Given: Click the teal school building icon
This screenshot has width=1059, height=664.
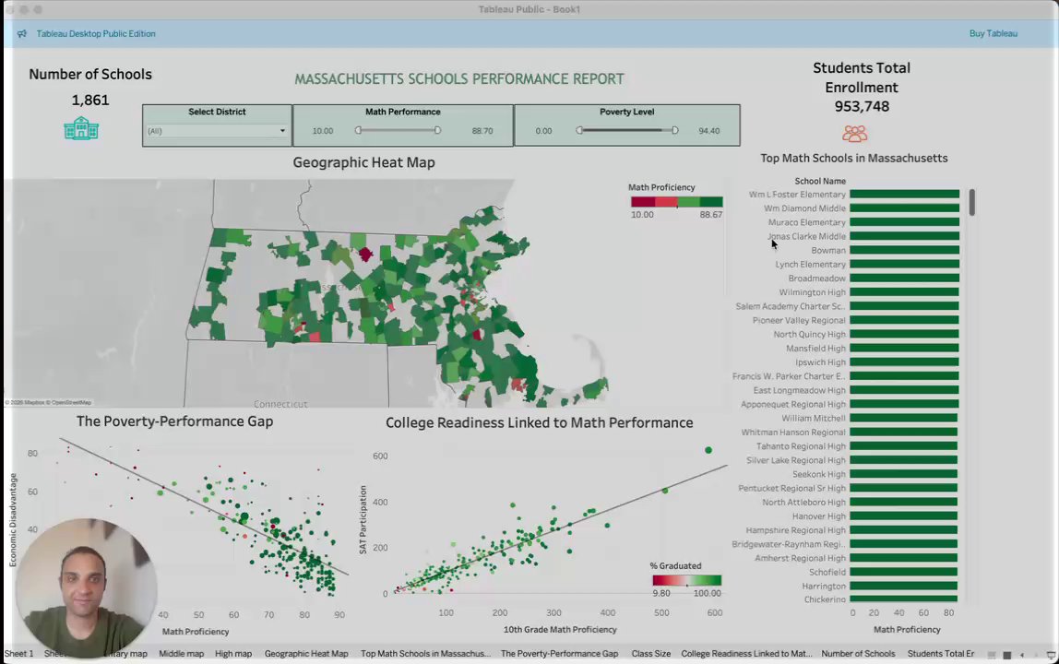Looking at the screenshot, I should [x=81, y=127].
